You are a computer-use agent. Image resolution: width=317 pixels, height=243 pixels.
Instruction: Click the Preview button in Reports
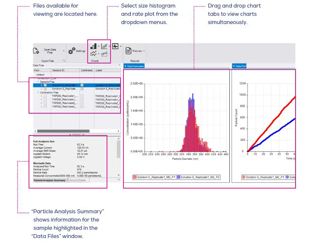(137, 51)
